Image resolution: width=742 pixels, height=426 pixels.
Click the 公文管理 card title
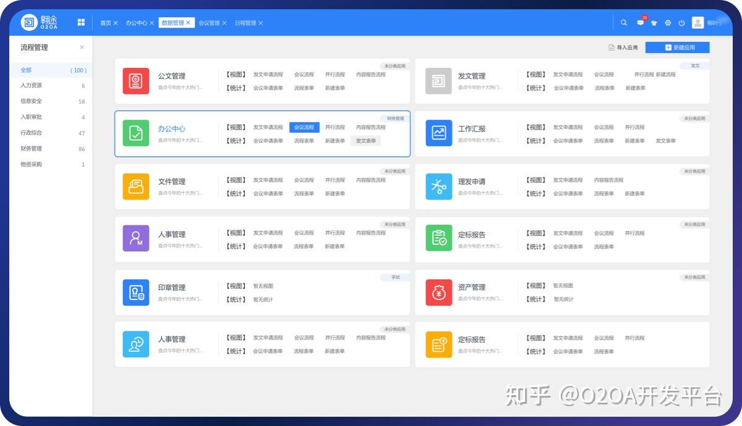172,76
